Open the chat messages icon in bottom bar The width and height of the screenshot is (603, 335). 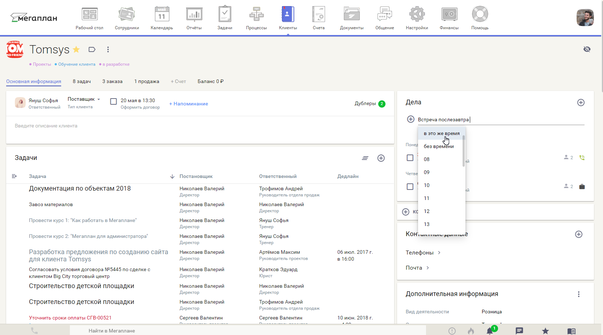tap(519, 331)
